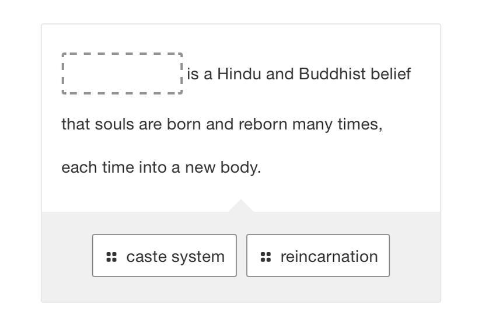The width and height of the screenshot is (482, 336).
Task: Click the word "that" starting the second line
Action: click(74, 125)
